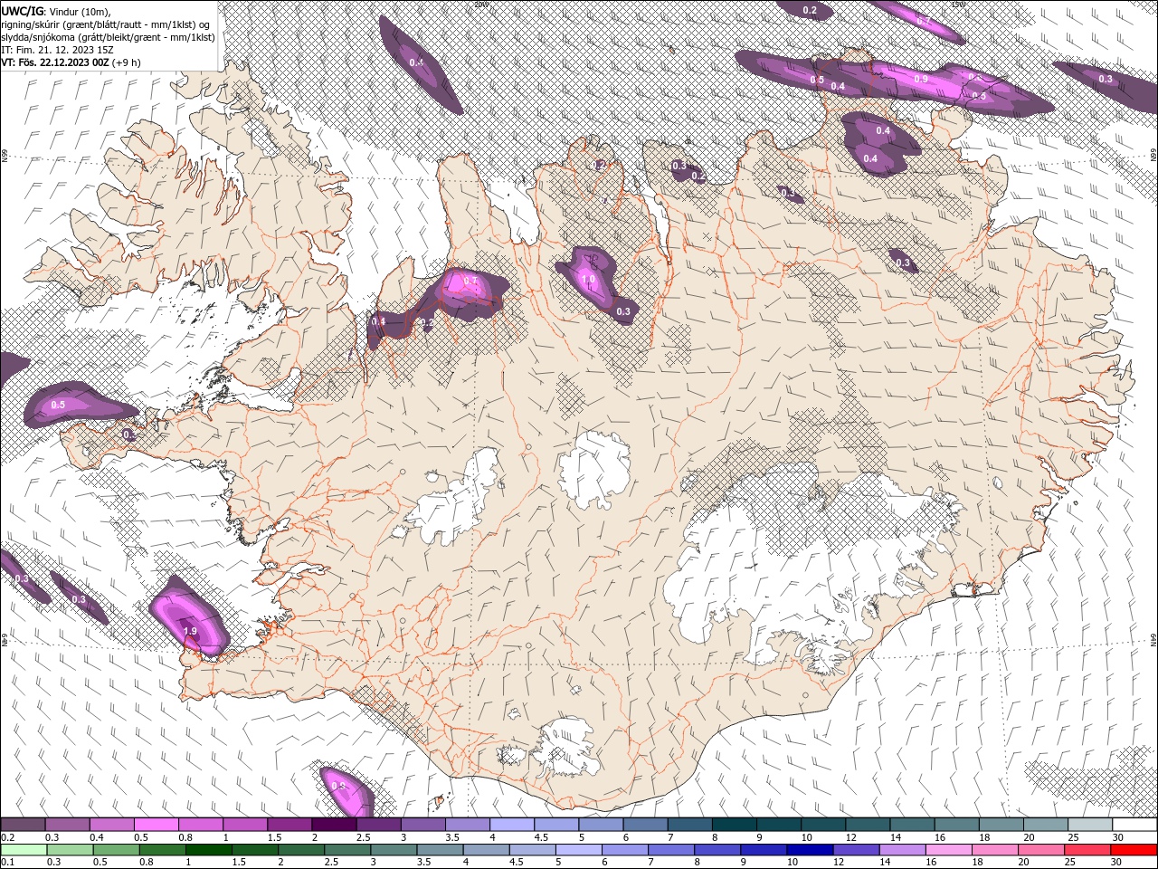Click the lower legend swatch starting at 0.1
The height and width of the screenshot is (869, 1158).
pyautogui.click(x=23, y=850)
